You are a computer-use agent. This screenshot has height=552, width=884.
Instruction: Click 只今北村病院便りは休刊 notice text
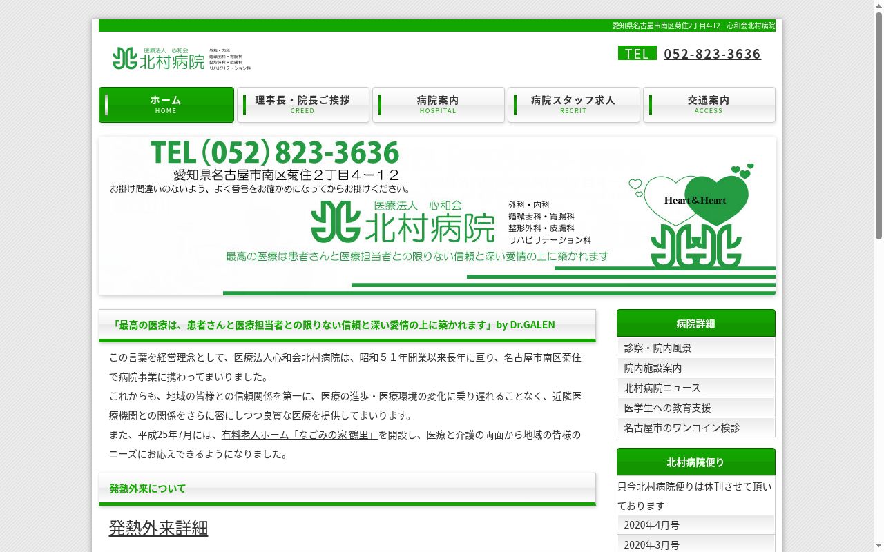tap(694, 495)
